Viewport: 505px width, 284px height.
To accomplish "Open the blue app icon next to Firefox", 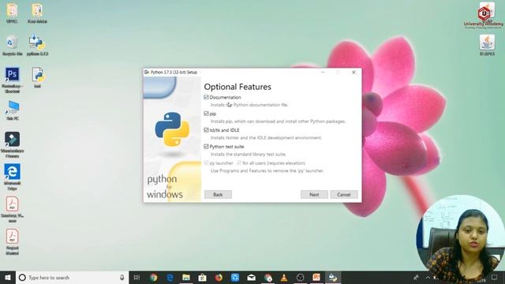I will 235,278.
